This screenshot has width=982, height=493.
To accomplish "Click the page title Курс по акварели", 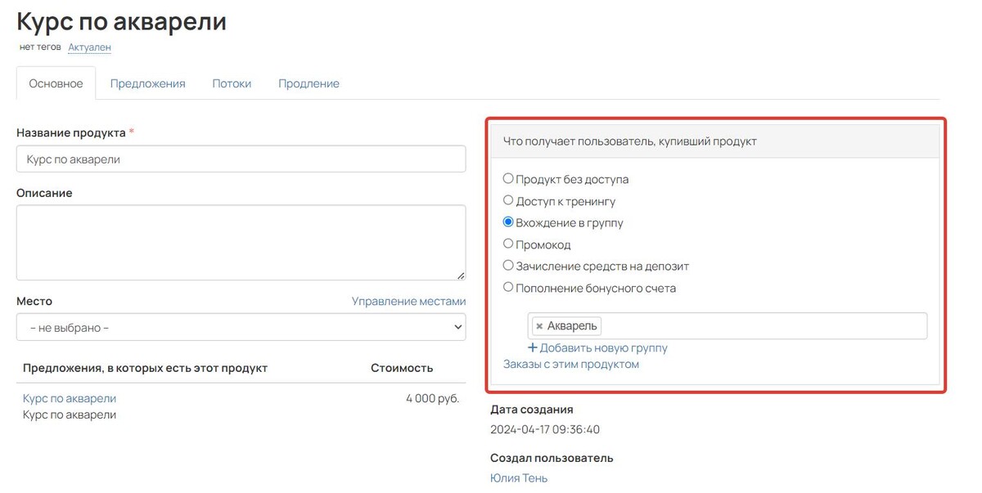I will pos(121,20).
